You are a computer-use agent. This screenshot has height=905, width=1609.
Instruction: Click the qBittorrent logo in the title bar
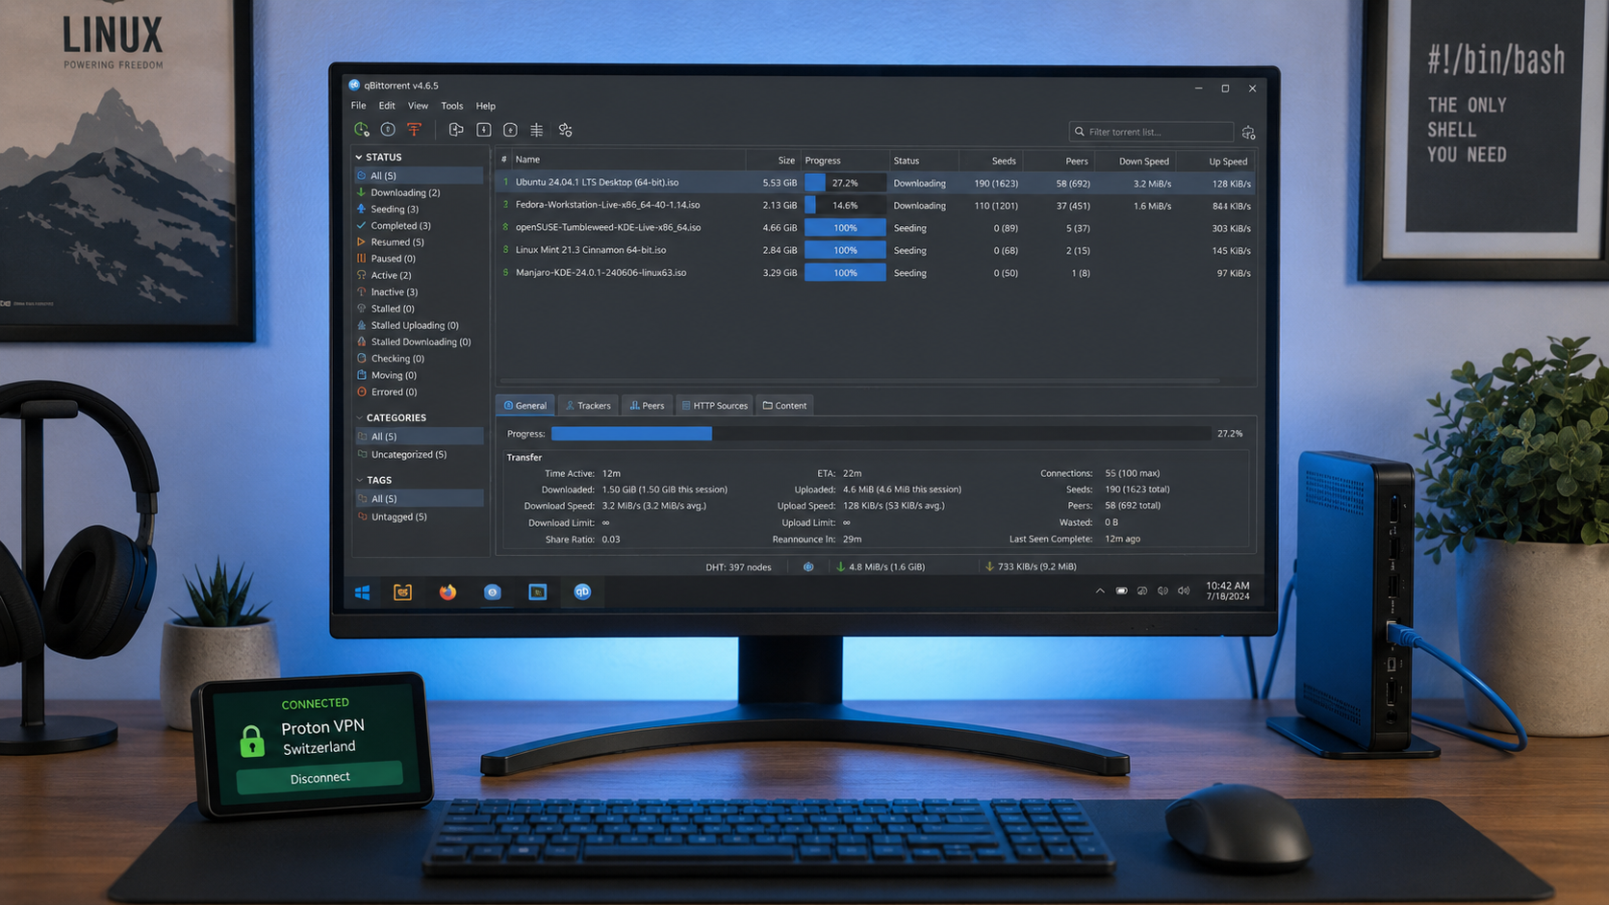click(x=354, y=85)
